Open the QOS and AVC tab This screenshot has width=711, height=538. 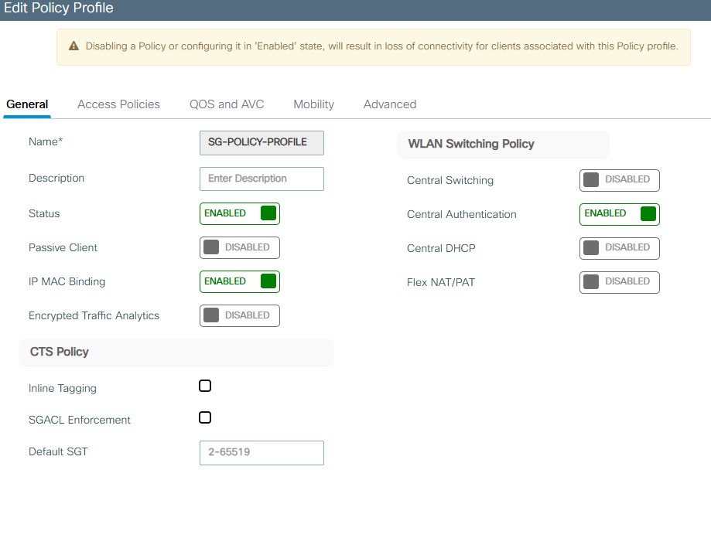pos(227,104)
